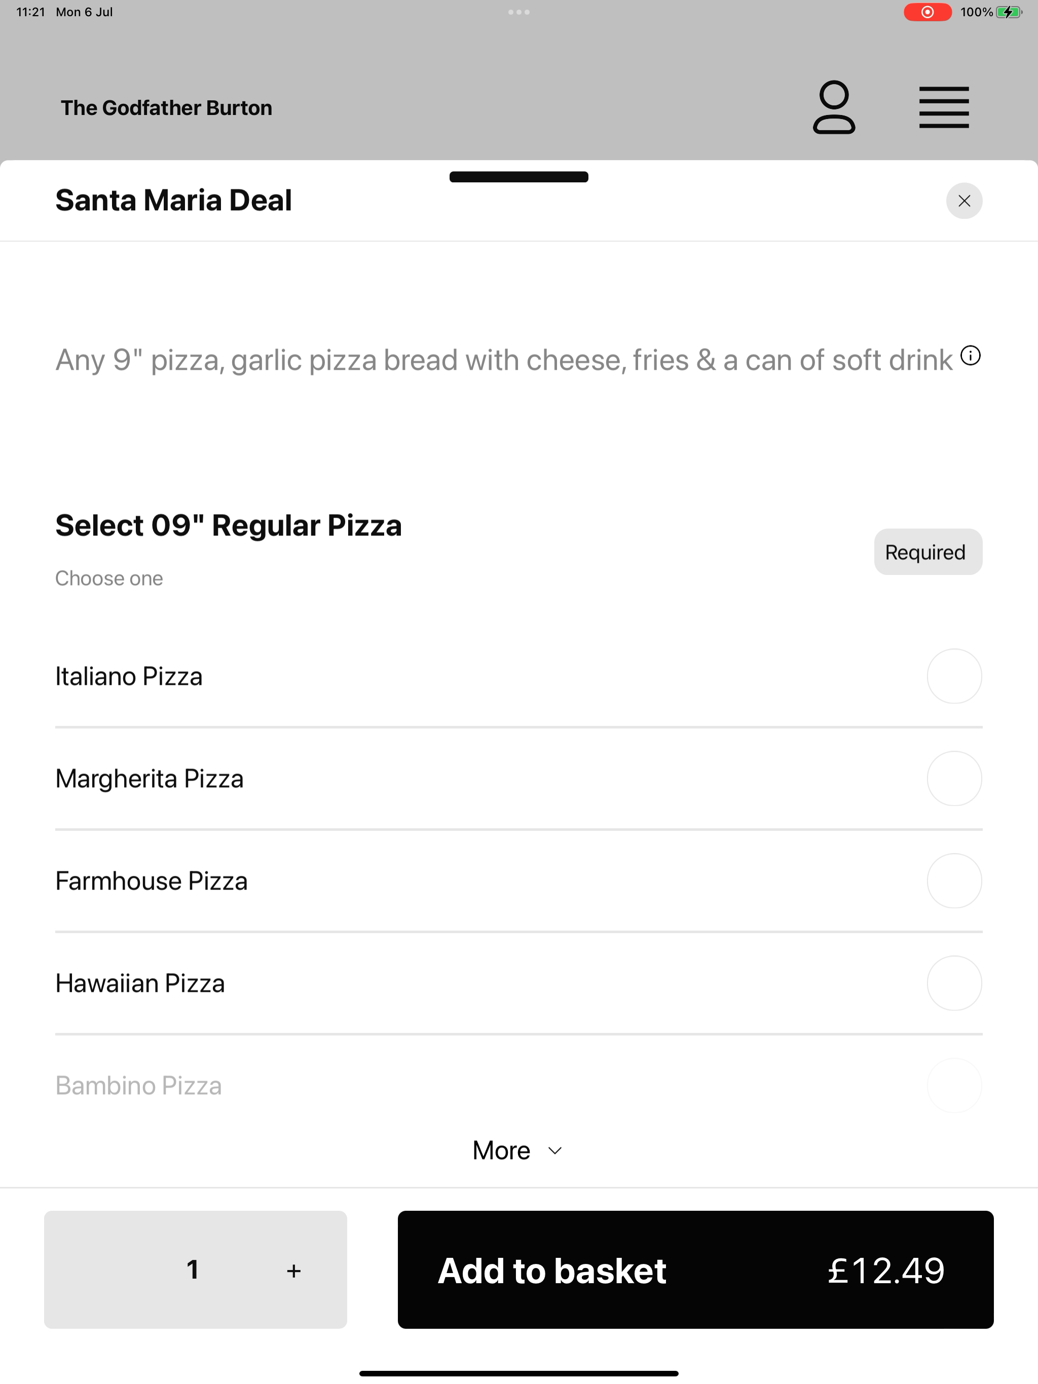The image size is (1038, 1384).
Task: Tap the chevron next to More
Action: [x=554, y=1150]
